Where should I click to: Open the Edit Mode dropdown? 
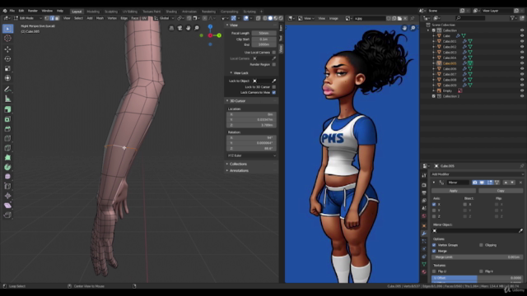pyautogui.click(x=27, y=18)
